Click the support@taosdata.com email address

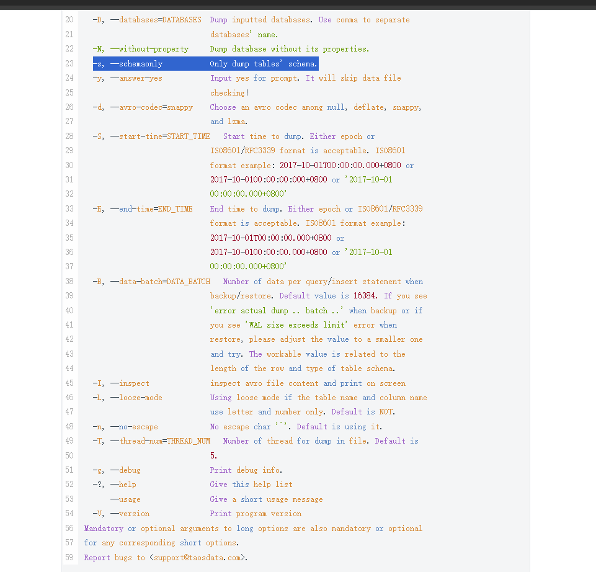tap(198, 557)
